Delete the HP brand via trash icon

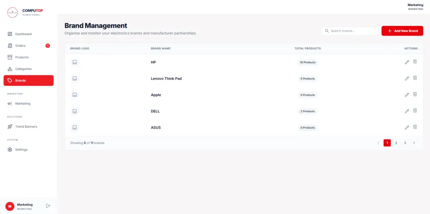(415, 62)
